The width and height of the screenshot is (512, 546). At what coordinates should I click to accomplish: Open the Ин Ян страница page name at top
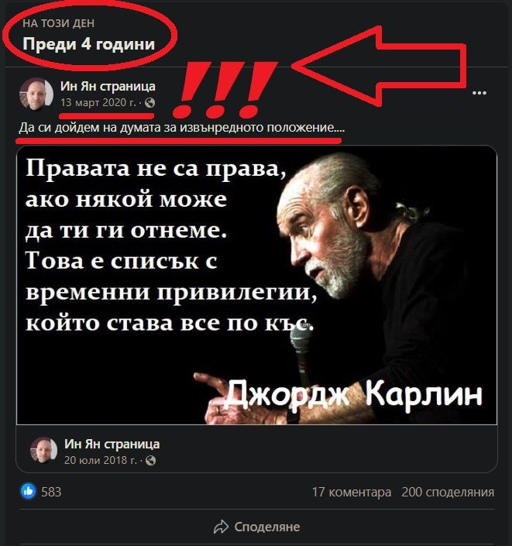pos(108,86)
